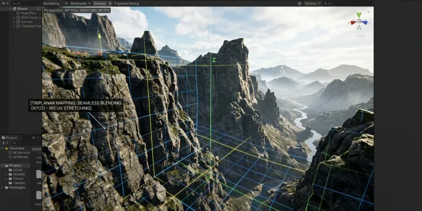Screen dimensions: 422x211
Task: Open the Rendering dropdown
Action: [x=55, y=4]
